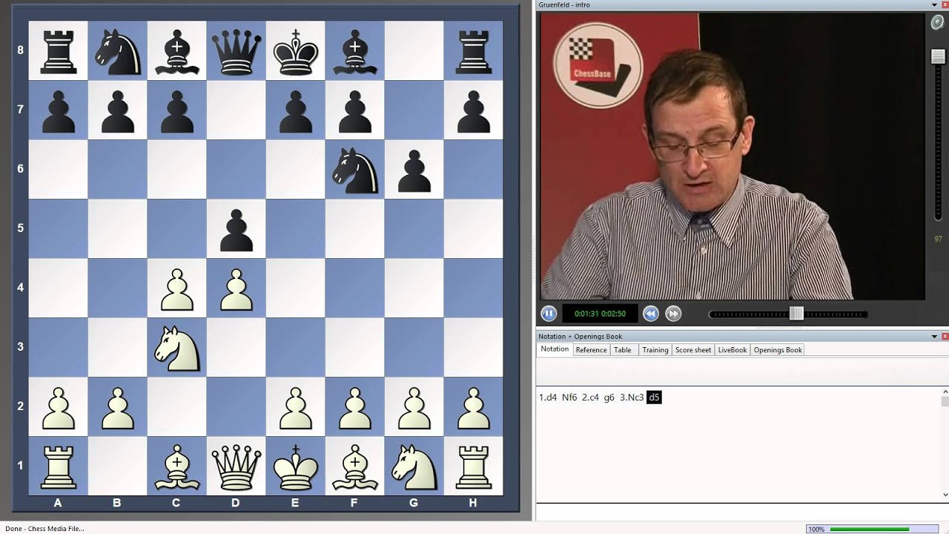The height and width of the screenshot is (534, 949).
Task: Click move 3.Nc3 in the notation
Action: [x=632, y=398]
